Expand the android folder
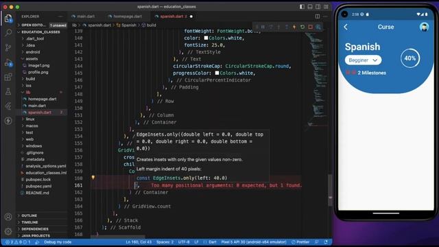The height and width of the screenshot is (247, 439). coord(33,52)
